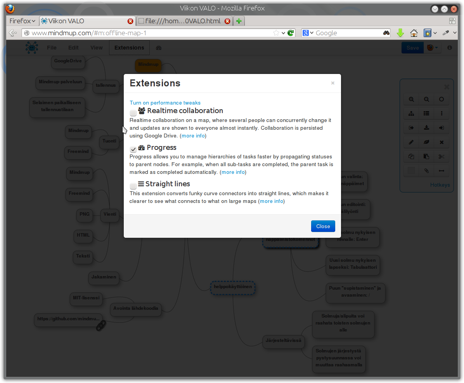
Task: Click the info icon beside Save
Action: click(x=450, y=48)
